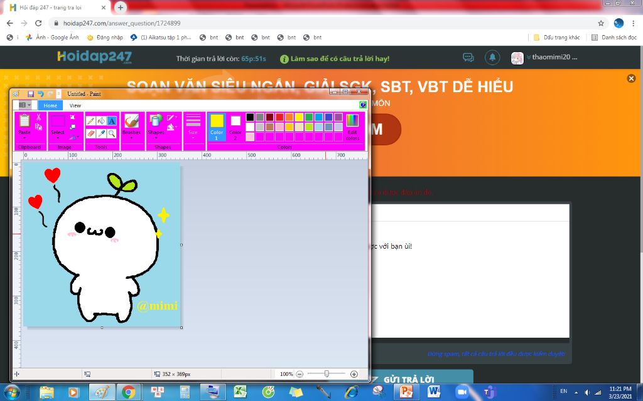Open the Ảnh - Google Ảnh bookmark
Image resolution: width=643 pixels, height=401 pixels.
[52, 37]
